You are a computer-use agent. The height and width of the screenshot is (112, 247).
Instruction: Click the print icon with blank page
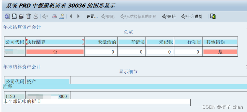tap(14, 16)
